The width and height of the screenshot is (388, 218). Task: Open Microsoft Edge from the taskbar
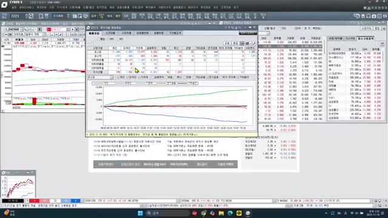(230, 213)
